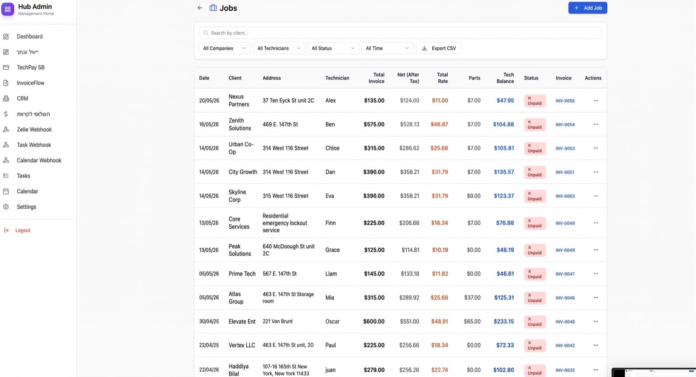696x377 pixels.
Task: Open actions menu for City Growth row
Action: click(x=596, y=172)
